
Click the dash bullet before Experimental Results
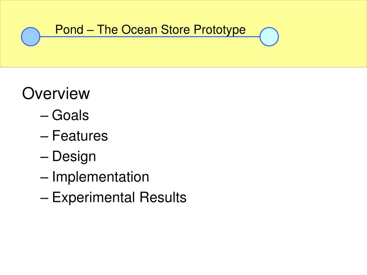click(44, 198)
